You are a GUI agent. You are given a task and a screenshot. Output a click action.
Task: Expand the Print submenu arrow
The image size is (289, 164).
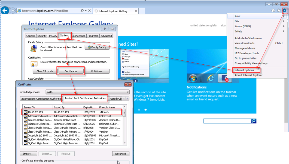(x=284, y=16)
